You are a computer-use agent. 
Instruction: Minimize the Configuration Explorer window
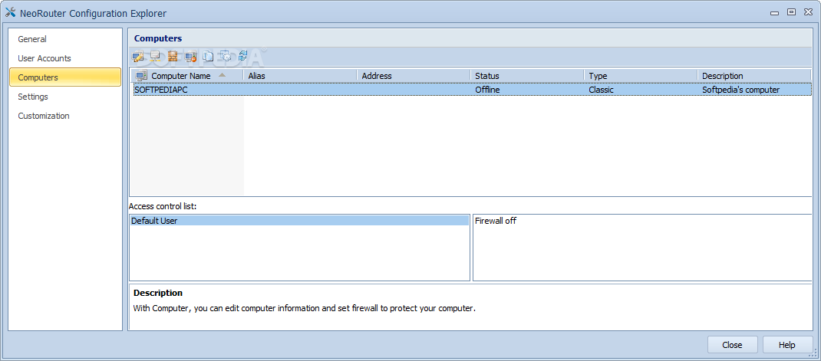coord(774,12)
